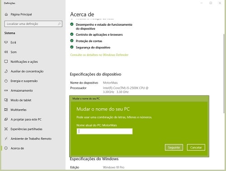Select A projetar para este PC
The width and height of the screenshot is (226, 171).
pos(26,120)
